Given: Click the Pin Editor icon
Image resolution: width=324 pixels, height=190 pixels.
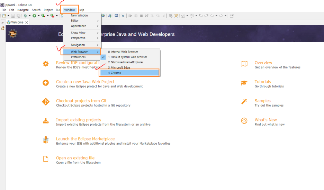Looking at the screenshot, I should [x=232, y=16].
